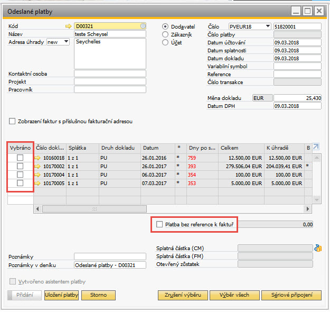This screenshot has height=312, width=330.
Task: Click the Vybráno column header
Action: click(21, 148)
